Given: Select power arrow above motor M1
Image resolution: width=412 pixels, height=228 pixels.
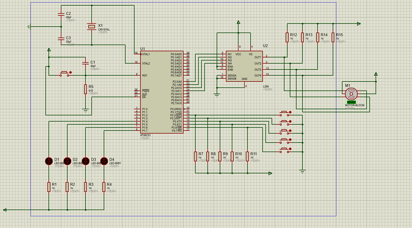Looking at the screenshot, I should [376, 74].
